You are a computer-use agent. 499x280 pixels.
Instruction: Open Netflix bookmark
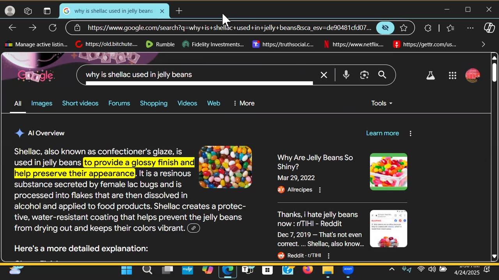tap(354, 44)
